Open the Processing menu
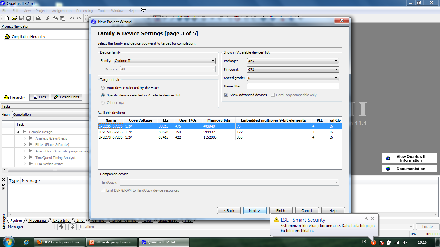The height and width of the screenshot is (247, 440). (x=85, y=11)
